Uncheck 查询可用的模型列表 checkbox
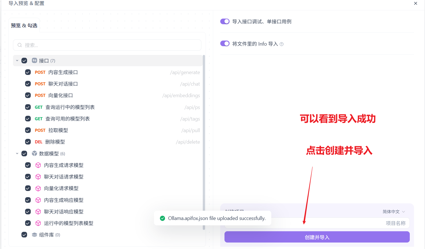425x249 pixels. (28, 119)
